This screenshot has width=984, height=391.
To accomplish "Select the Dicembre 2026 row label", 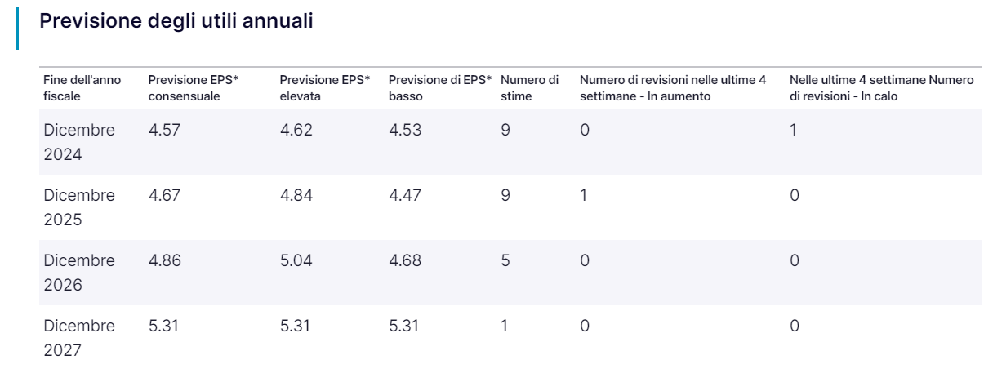I will point(79,273).
